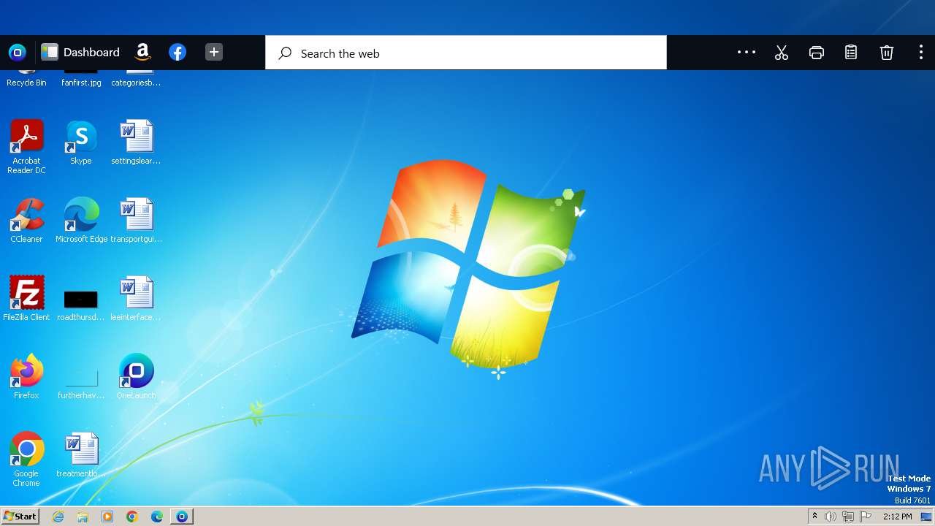Select the Acrobat Reader DC desktop icon
Image resolution: width=935 pixels, height=526 pixels.
pyautogui.click(x=27, y=147)
